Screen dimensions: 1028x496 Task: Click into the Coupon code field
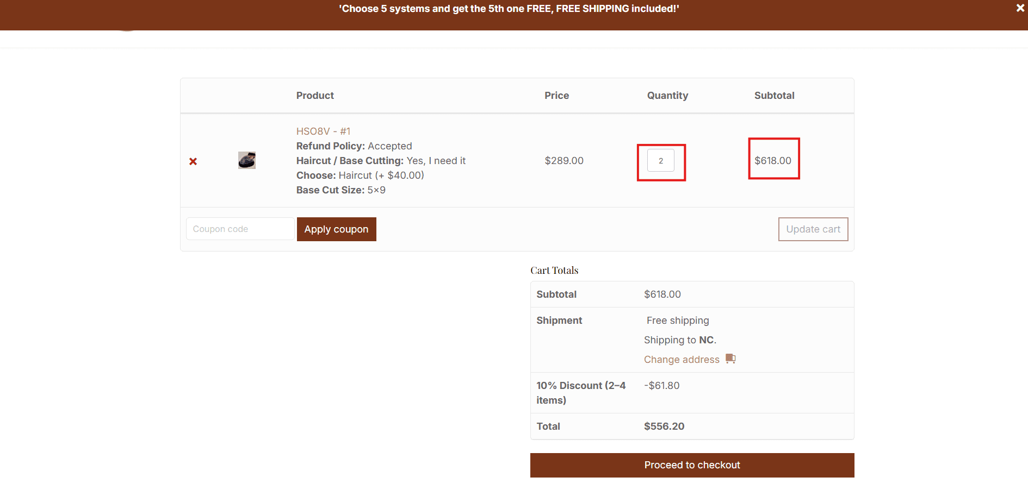(x=240, y=229)
